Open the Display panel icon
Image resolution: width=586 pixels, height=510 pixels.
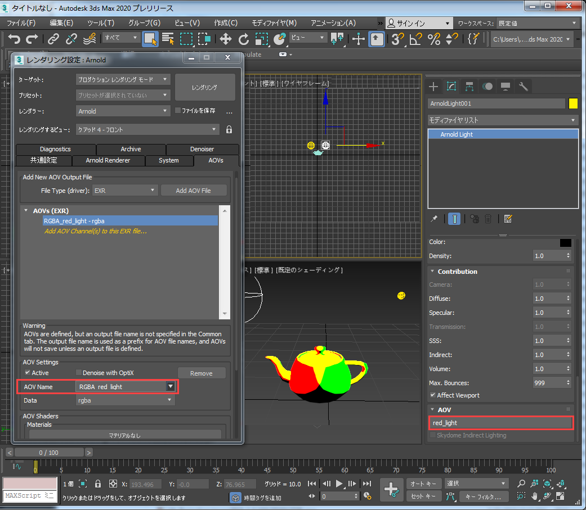[506, 87]
